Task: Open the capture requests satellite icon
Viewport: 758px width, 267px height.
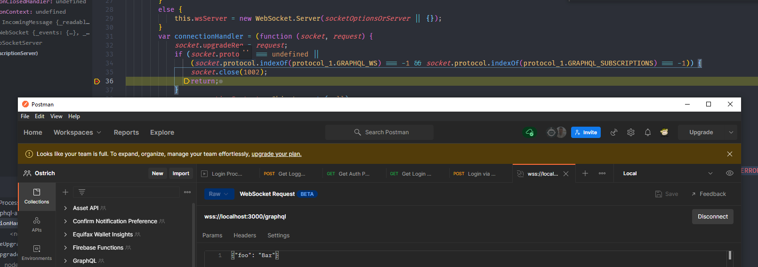Action: click(x=614, y=132)
